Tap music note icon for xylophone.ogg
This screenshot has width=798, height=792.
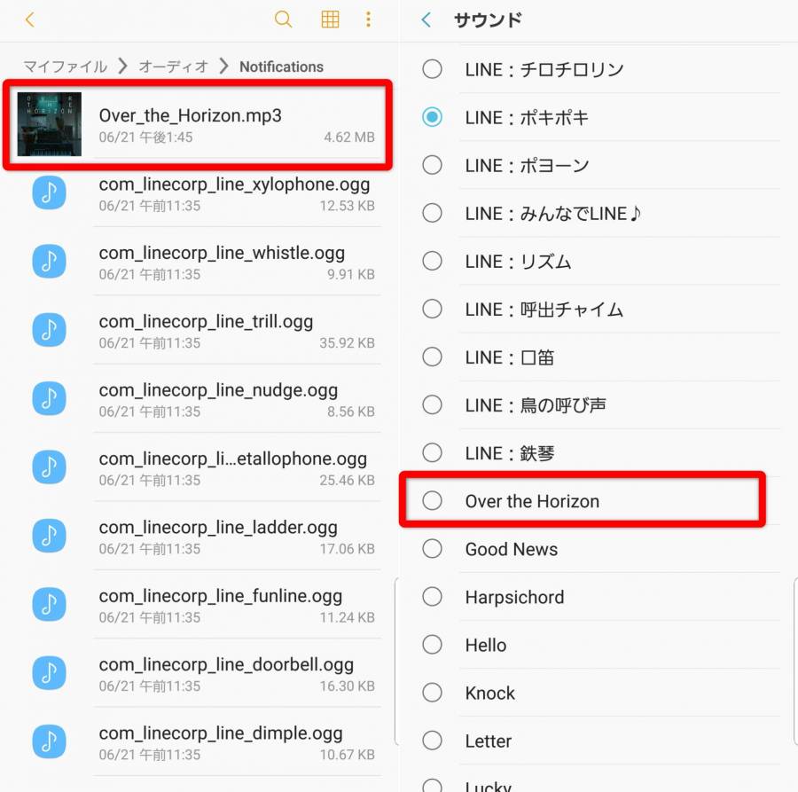(49, 192)
